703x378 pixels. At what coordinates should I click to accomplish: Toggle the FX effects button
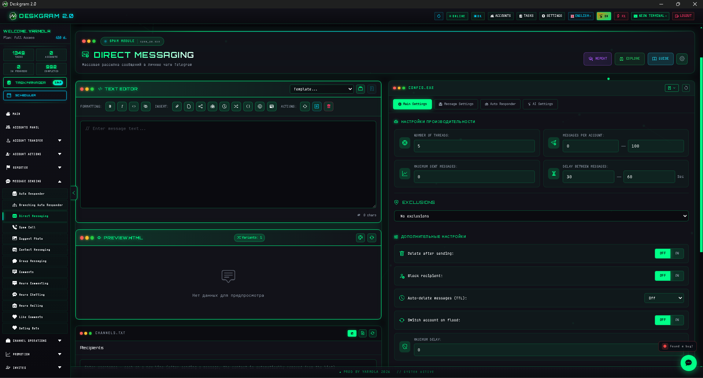coord(621,16)
